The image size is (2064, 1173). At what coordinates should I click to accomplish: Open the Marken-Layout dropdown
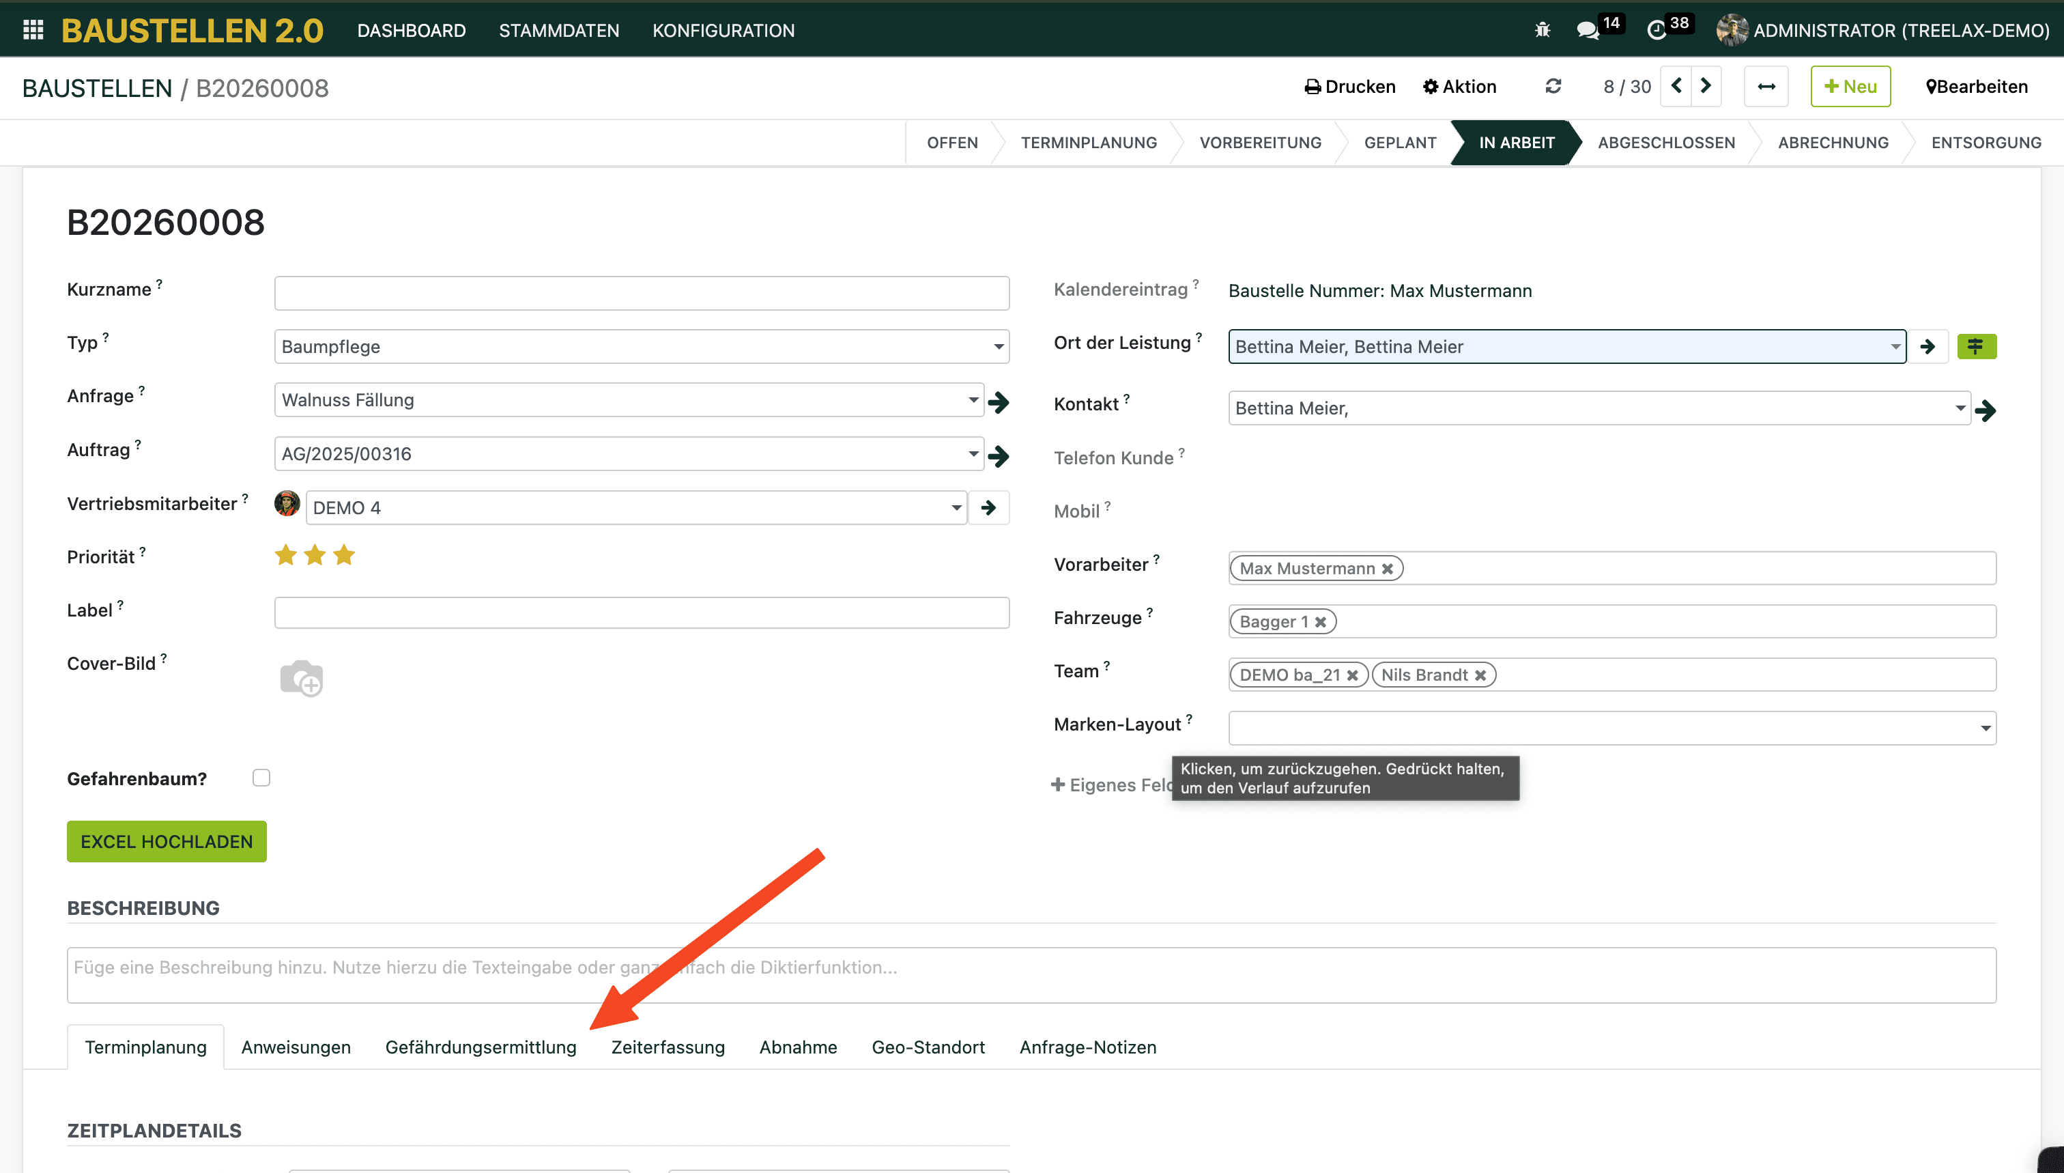click(x=1985, y=729)
